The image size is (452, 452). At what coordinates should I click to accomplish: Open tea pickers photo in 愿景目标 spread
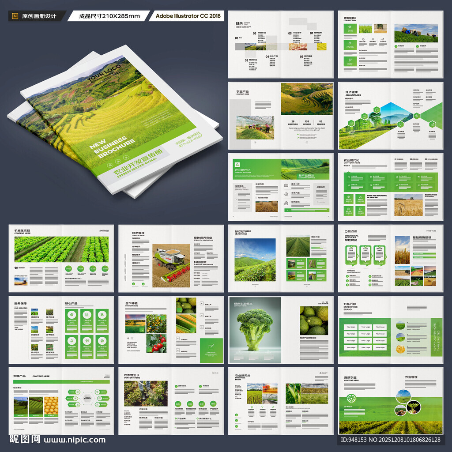coord(416,33)
